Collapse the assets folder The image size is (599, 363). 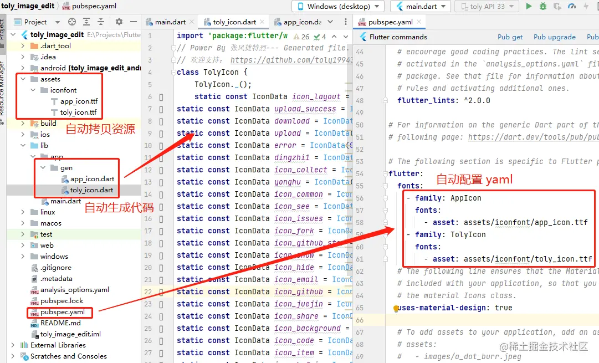[23, 79]
